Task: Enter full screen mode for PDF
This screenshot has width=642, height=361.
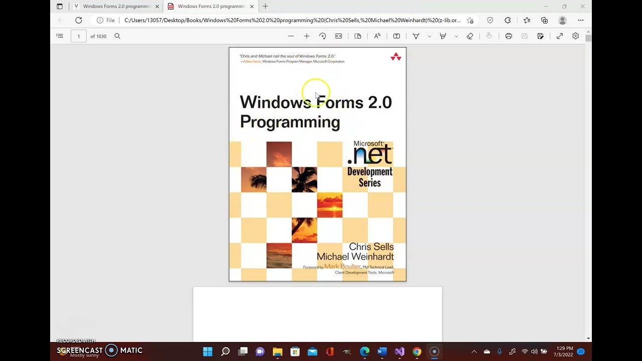Action: [x=560, y=36]
